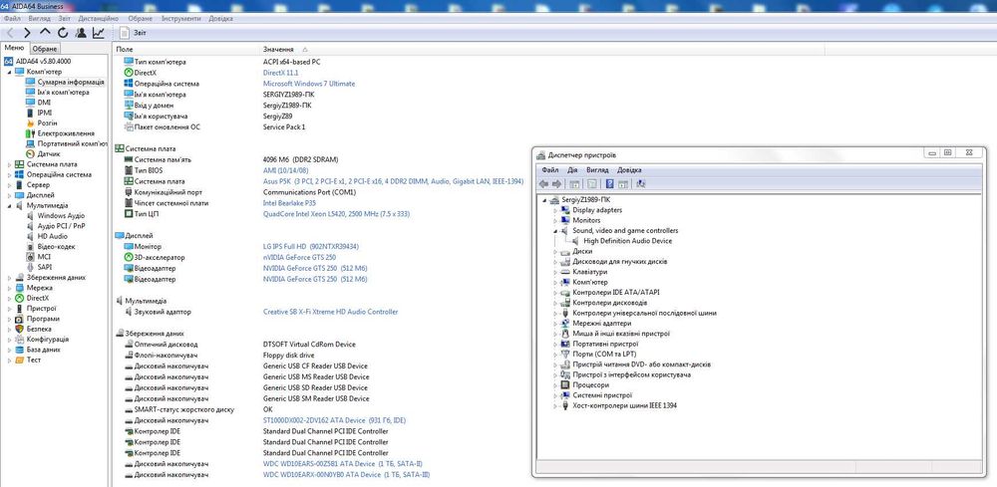
Task: Collapse Sound, video and game controllers node
Action: (555, 230)
